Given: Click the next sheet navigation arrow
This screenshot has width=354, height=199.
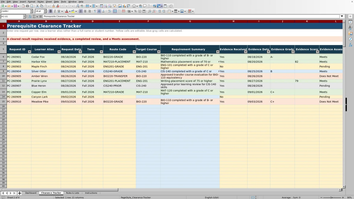Looking at the screenshot, I should point(11,193).
